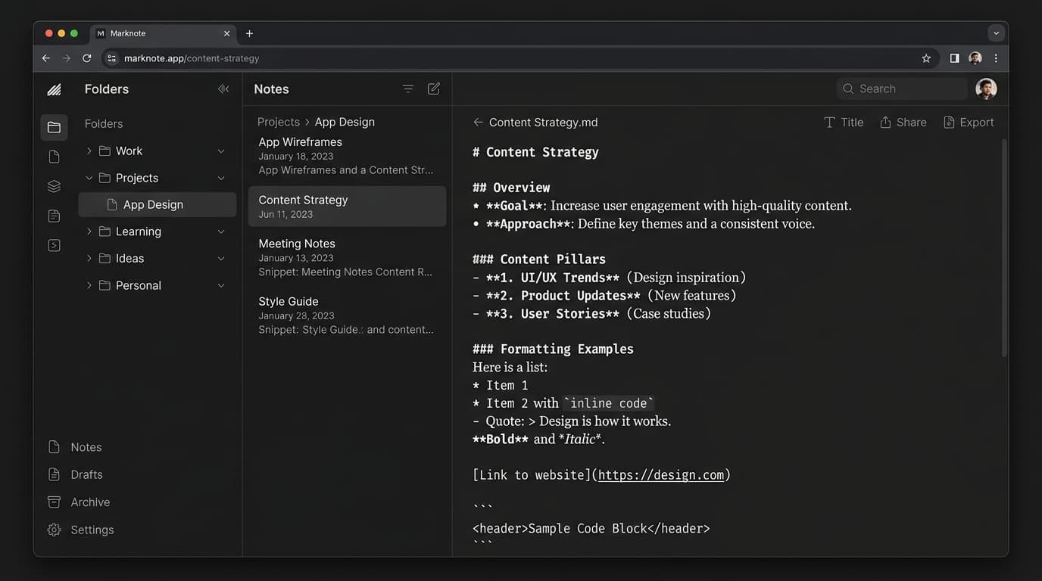
Task: Open Settings in bottom sidebar
Action: tap(80, 530)
